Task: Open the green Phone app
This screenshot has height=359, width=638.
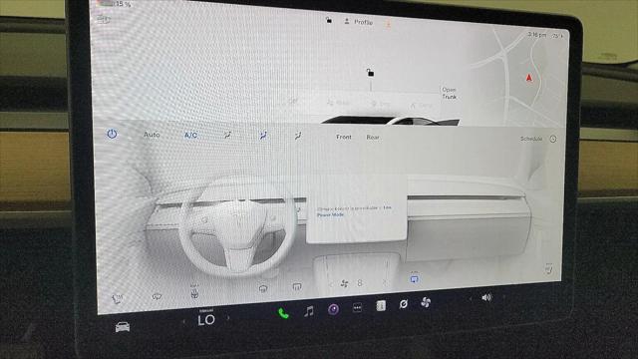Action: coord(283,313)
